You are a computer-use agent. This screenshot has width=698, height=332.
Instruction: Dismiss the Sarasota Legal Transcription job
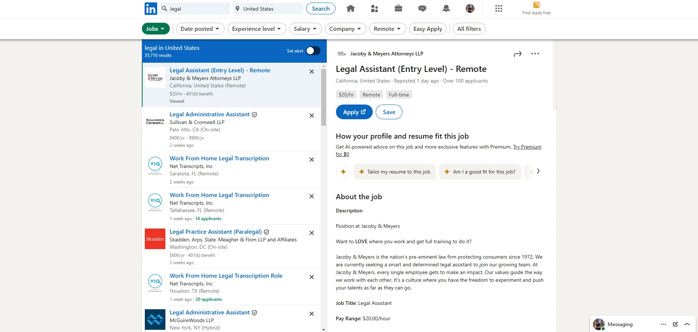312,160
